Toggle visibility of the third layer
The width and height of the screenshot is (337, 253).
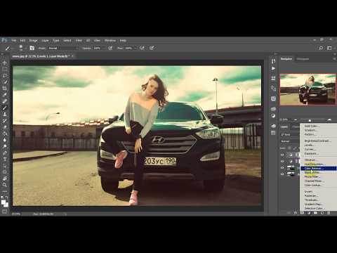click(x=282, y=168)
